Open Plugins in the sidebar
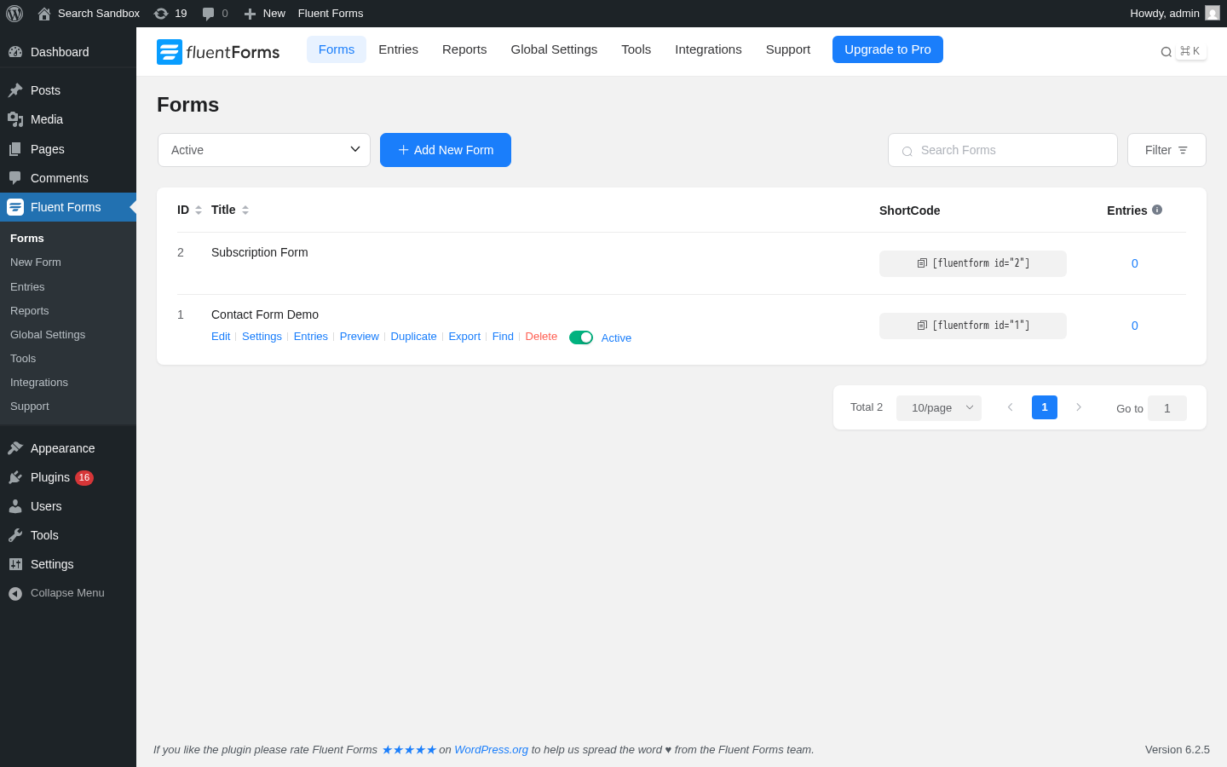 tap(68, 477)
